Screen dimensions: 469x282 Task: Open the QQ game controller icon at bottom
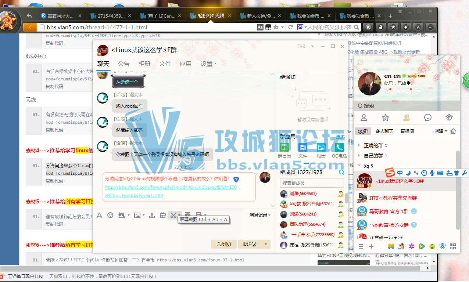coord(391,246)
